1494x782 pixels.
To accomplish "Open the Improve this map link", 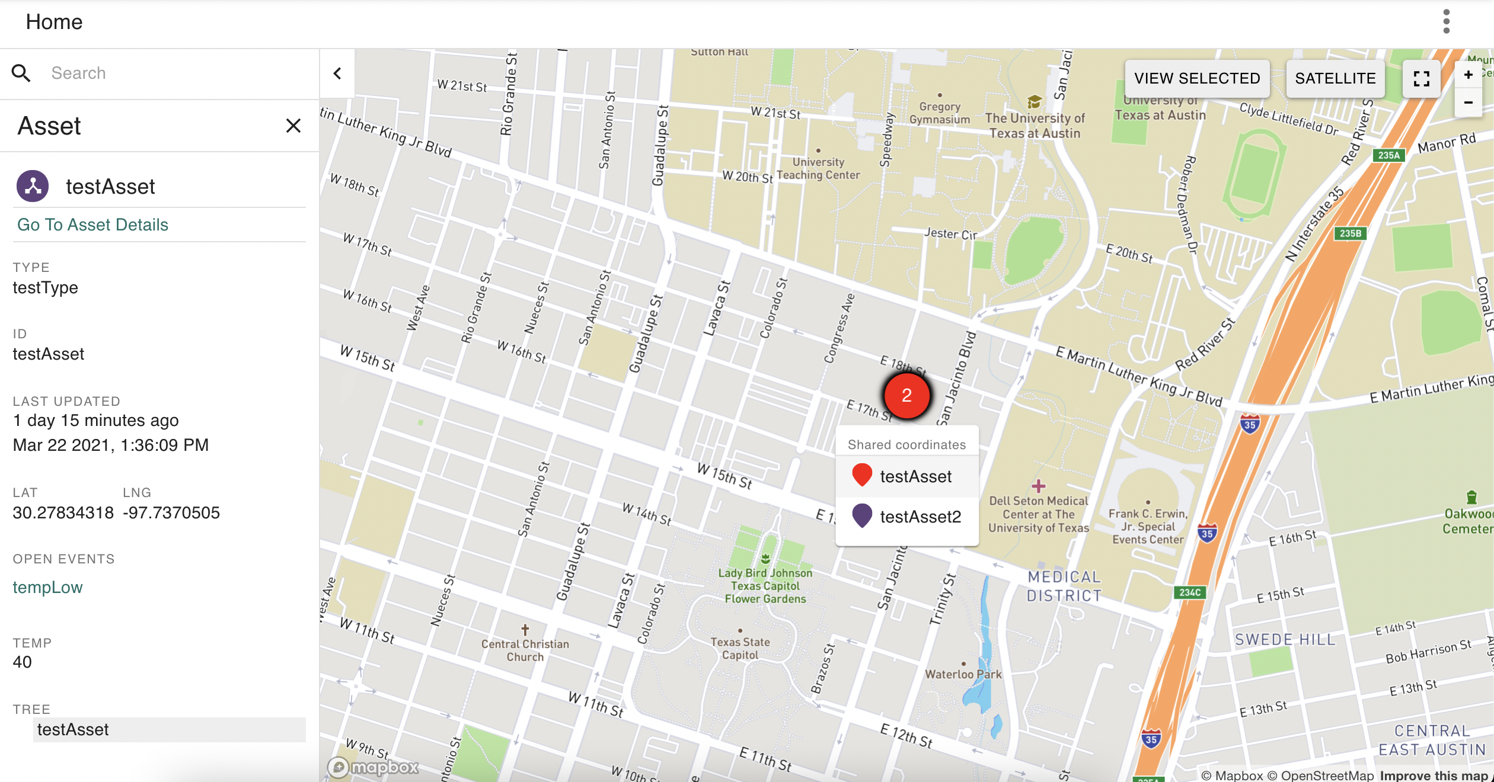I will 1435,775.
